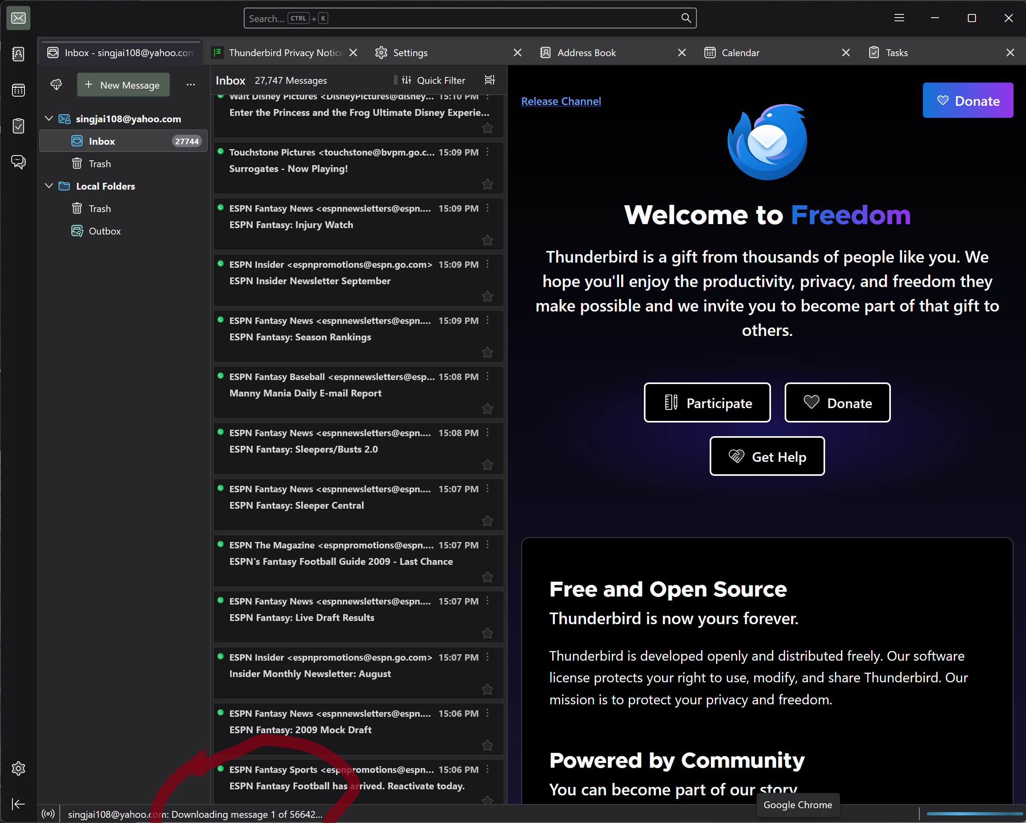
Task: Collapse the singjai108@yahoo.com account tree
Action: [x=49, y=118]
